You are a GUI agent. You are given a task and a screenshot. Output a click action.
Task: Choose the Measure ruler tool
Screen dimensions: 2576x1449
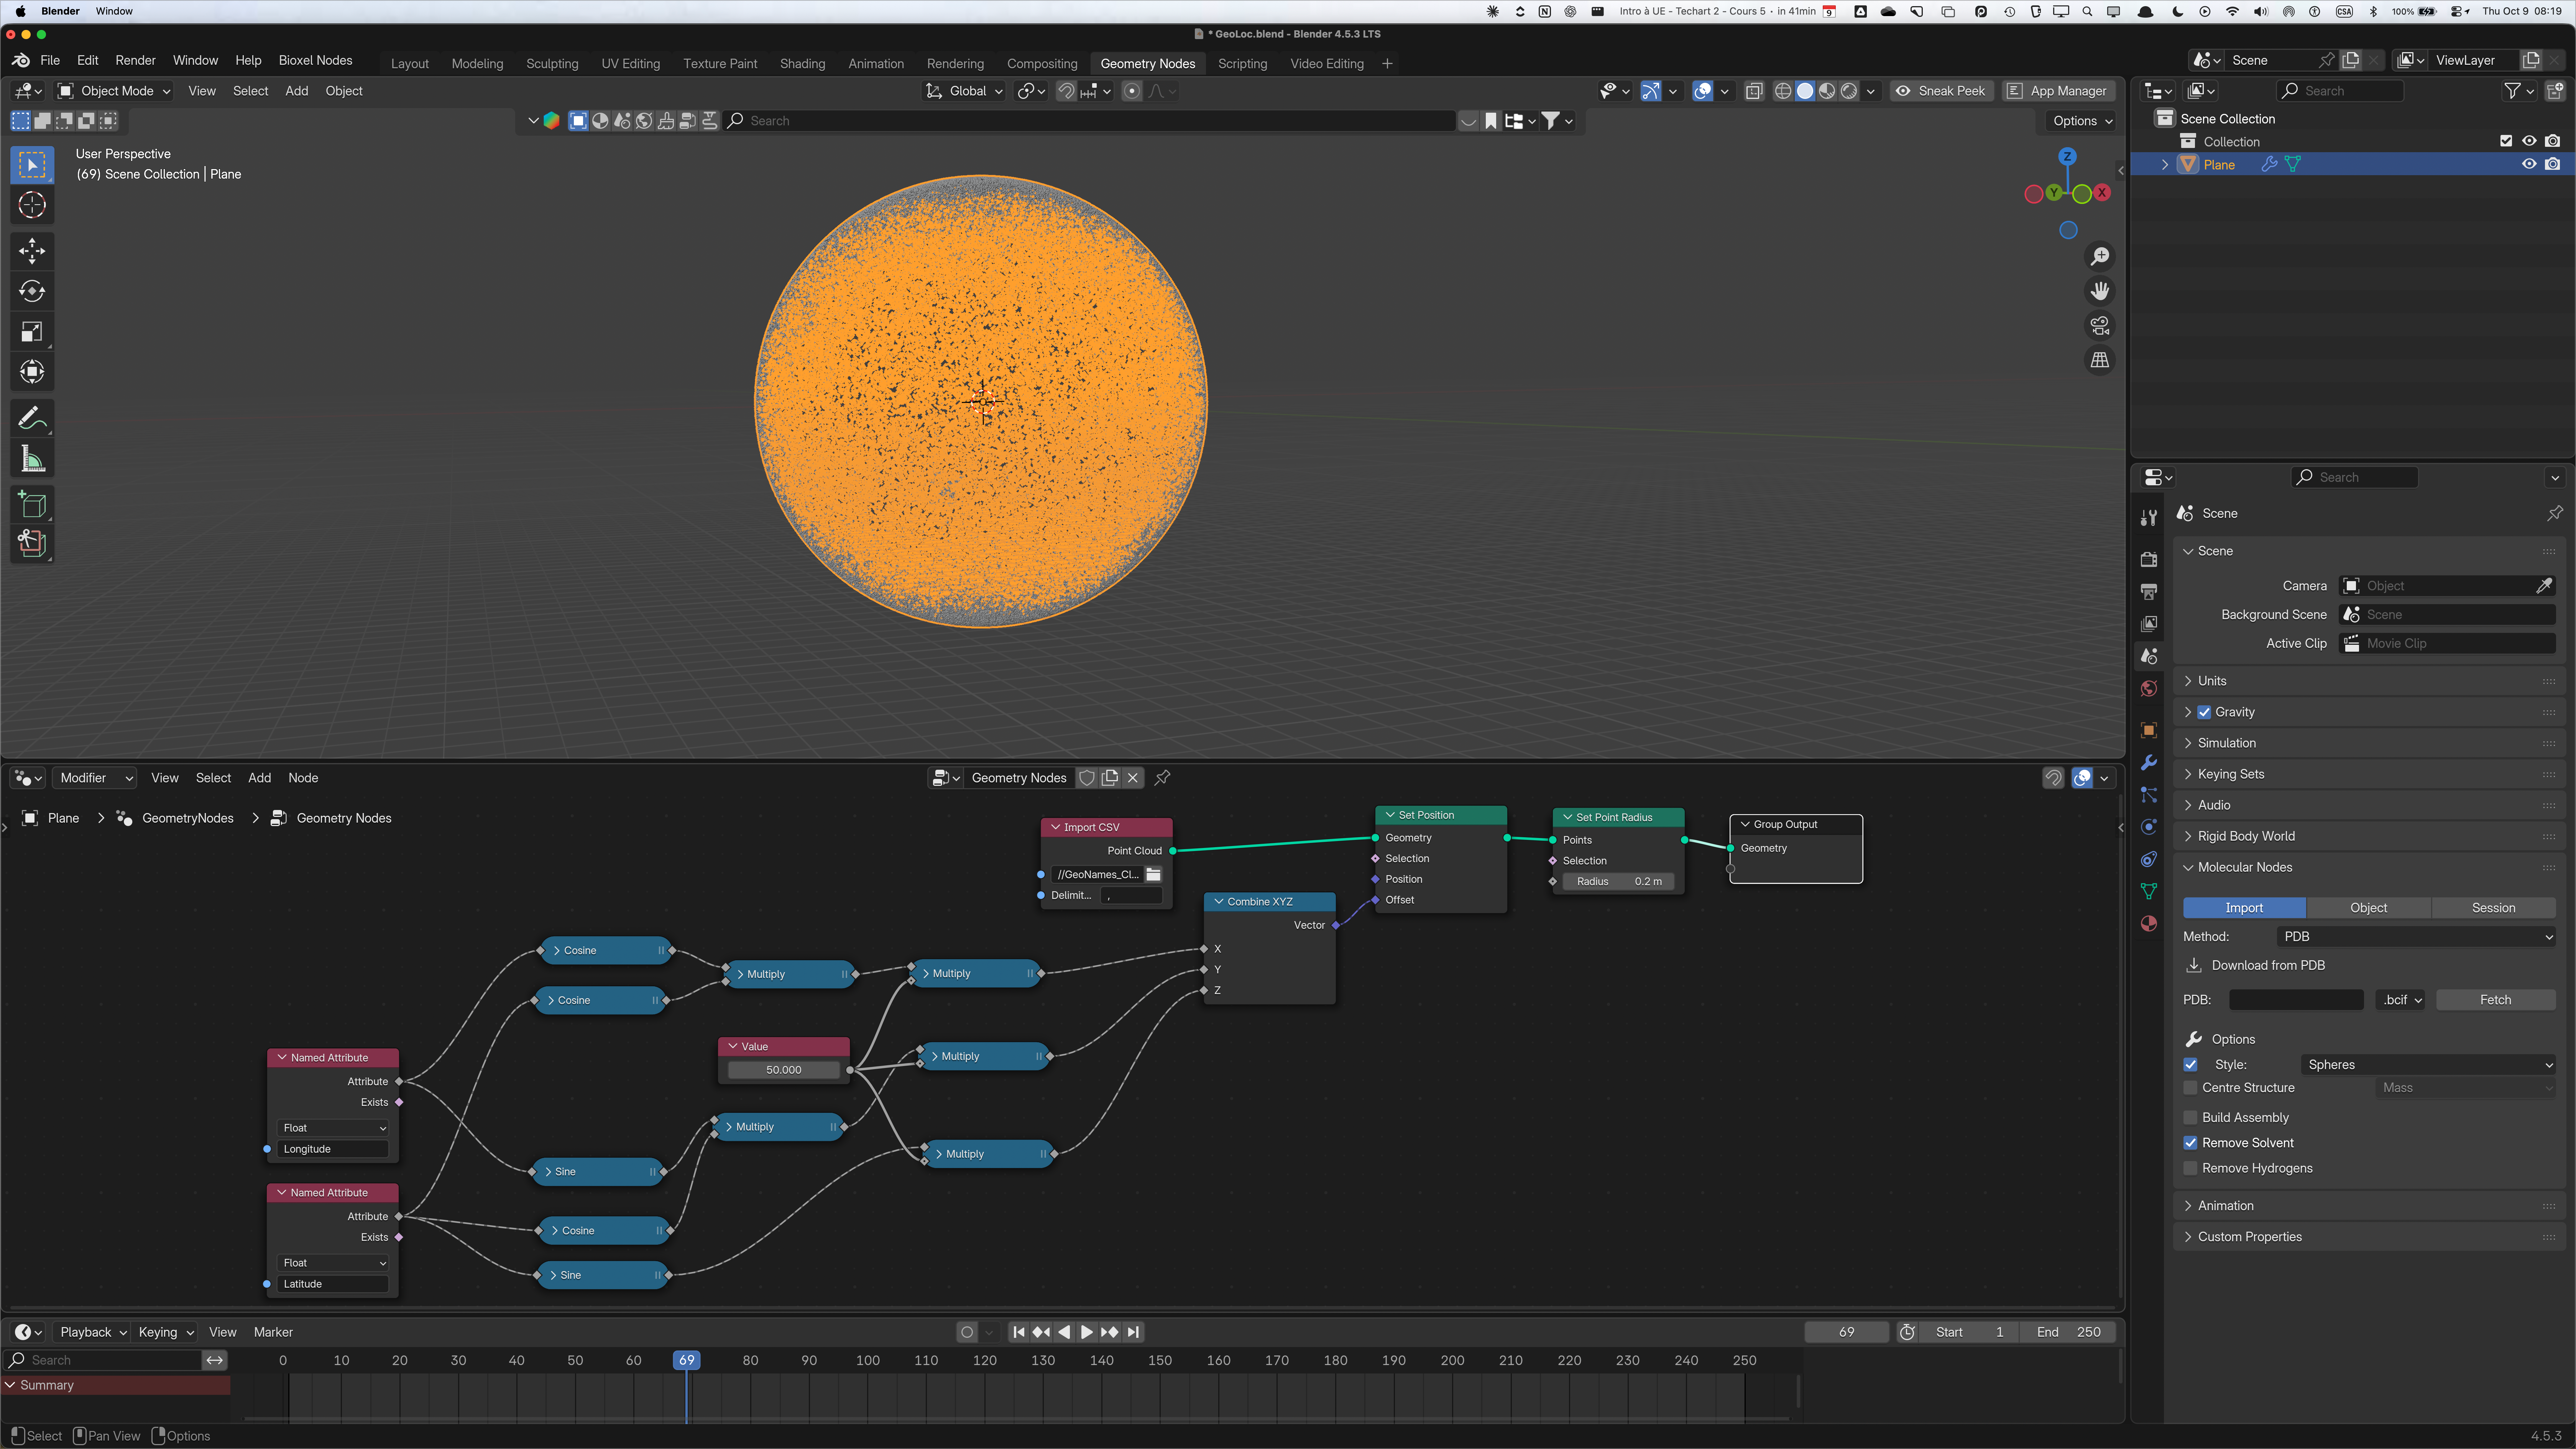(32, 459)
